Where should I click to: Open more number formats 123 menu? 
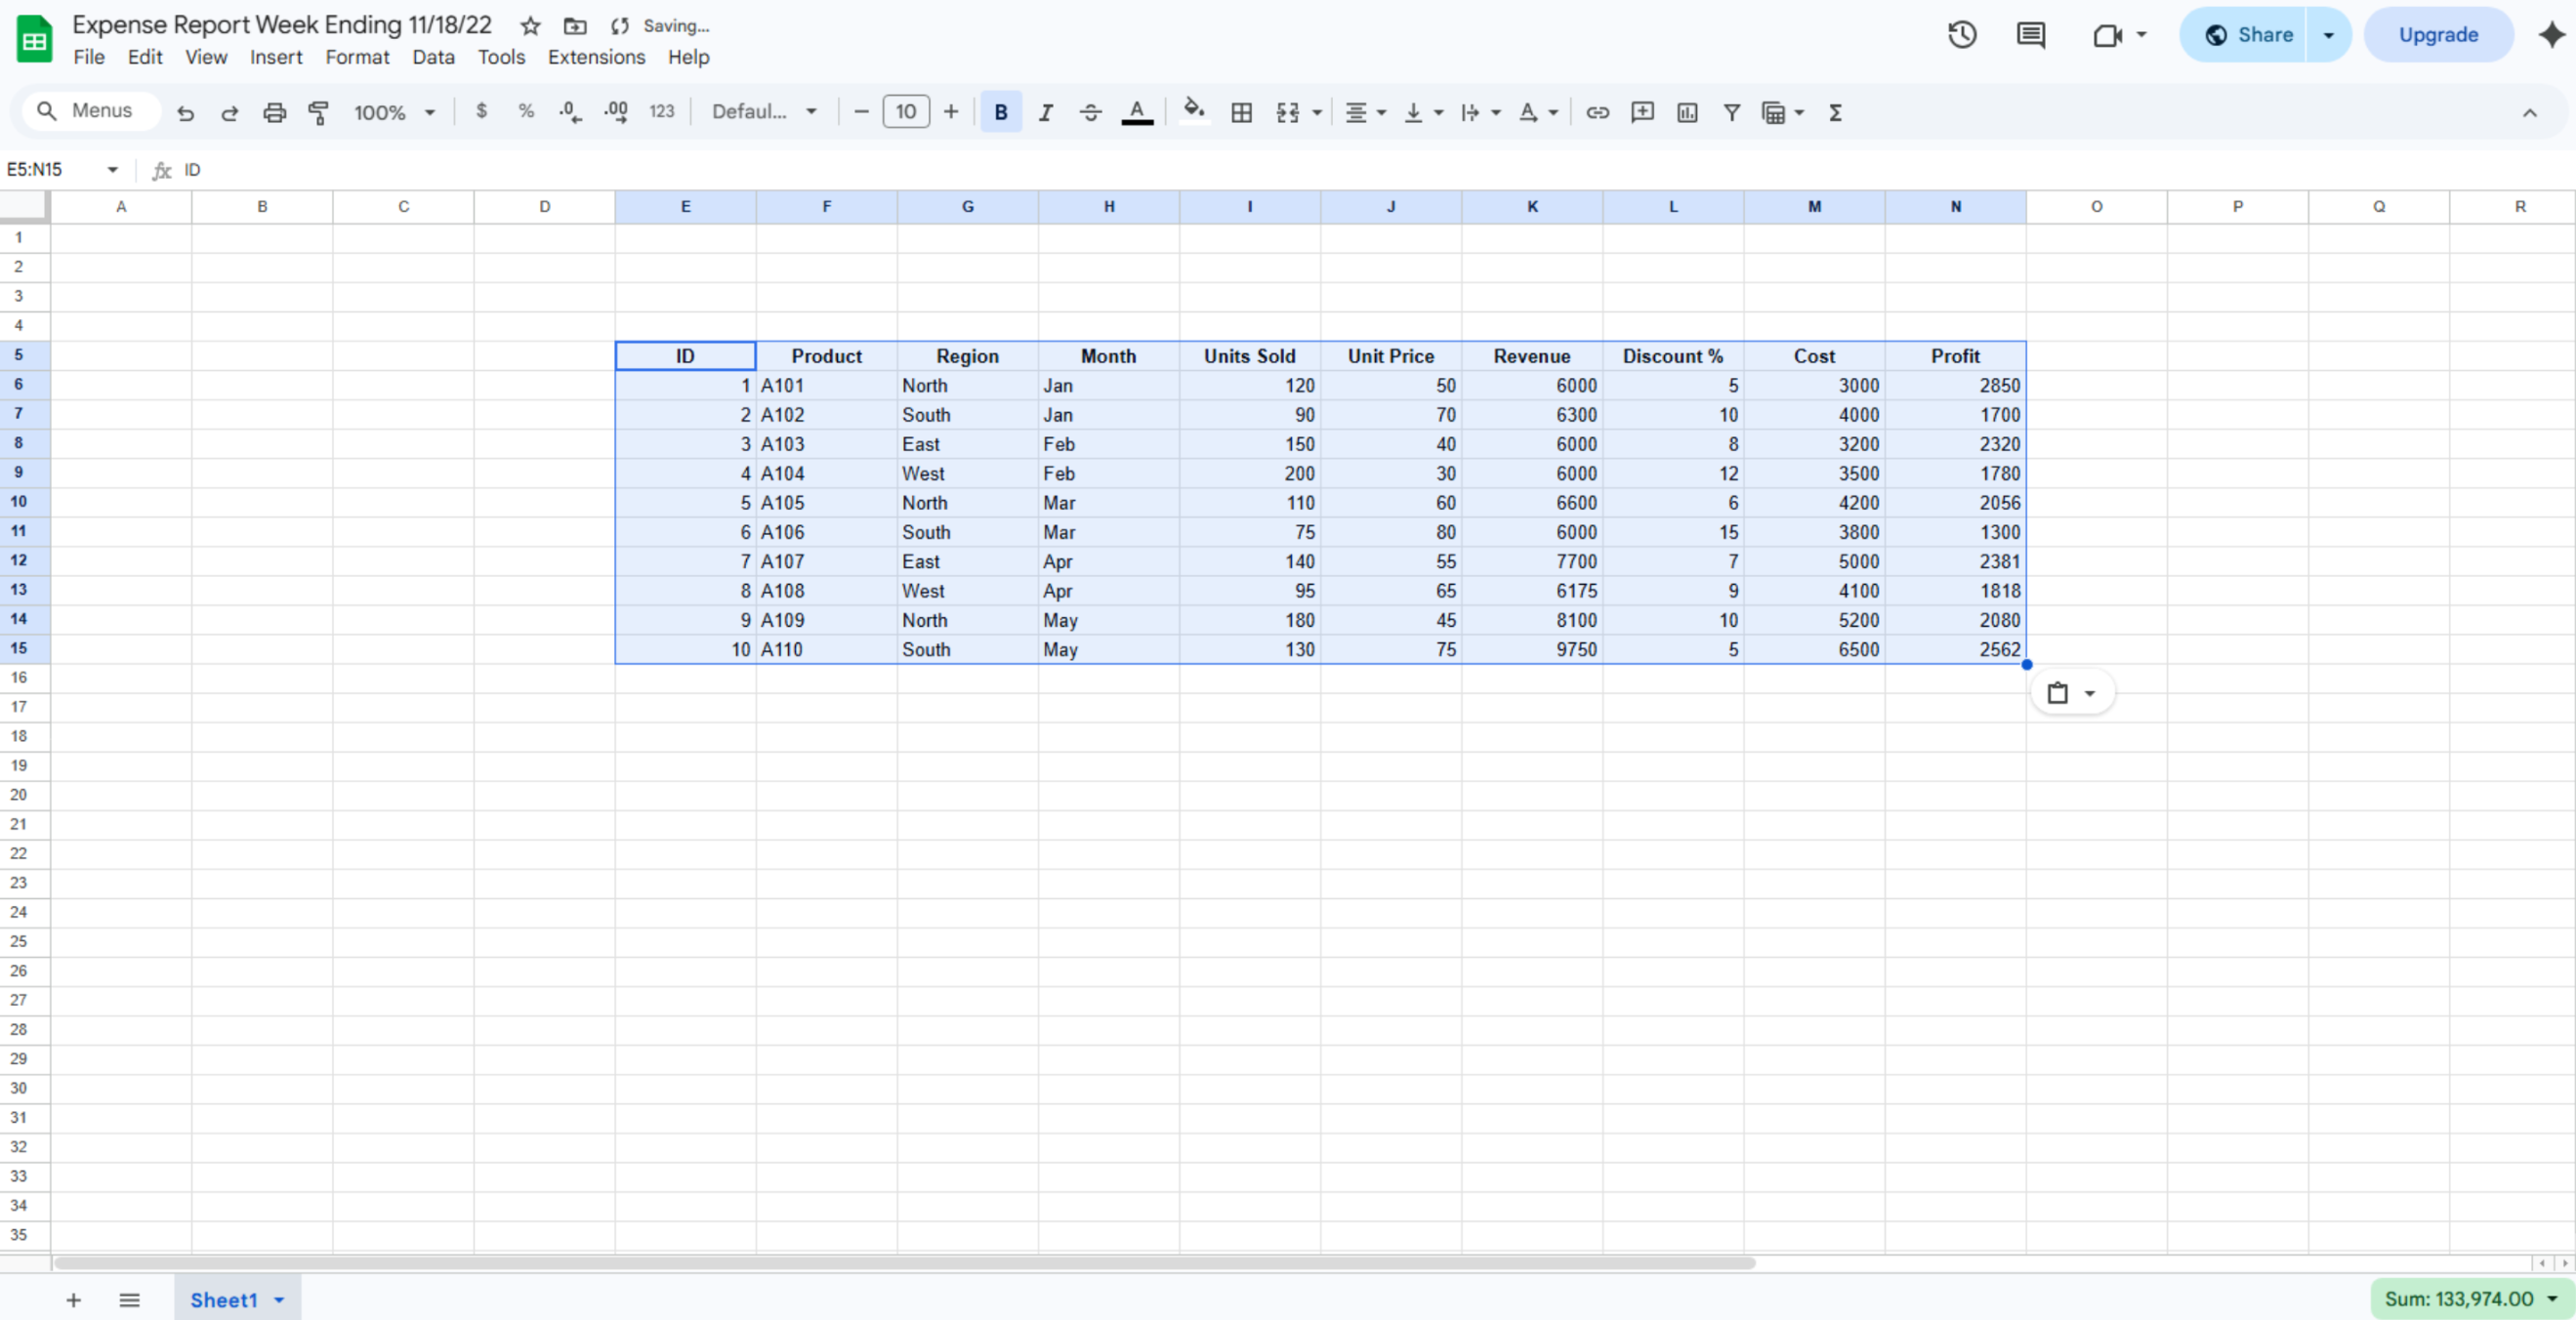[661, 112]
